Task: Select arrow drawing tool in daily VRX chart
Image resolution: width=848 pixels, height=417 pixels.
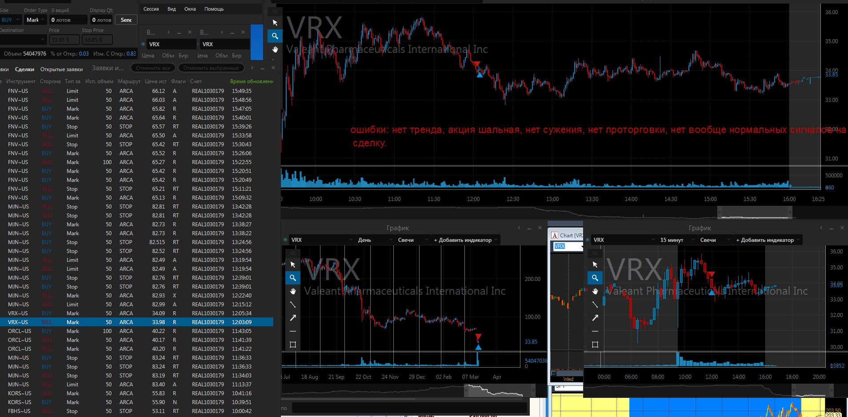Action: point(293,318)
